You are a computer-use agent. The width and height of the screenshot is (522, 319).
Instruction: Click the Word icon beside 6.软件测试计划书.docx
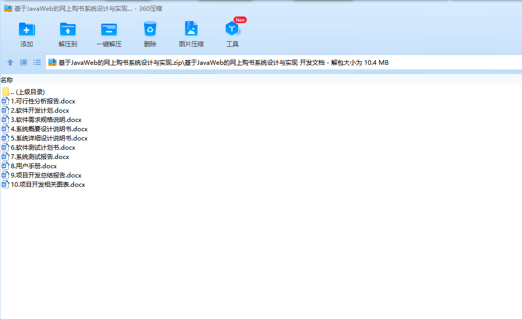(5, 148)
